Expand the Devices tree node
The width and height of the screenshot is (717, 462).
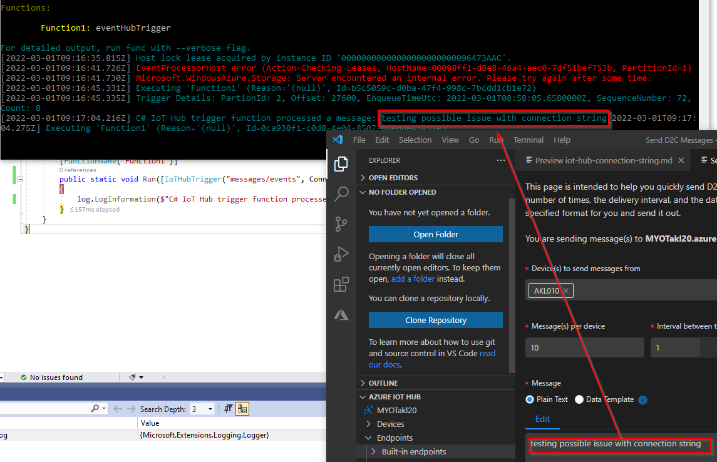(x=369, y=424)
